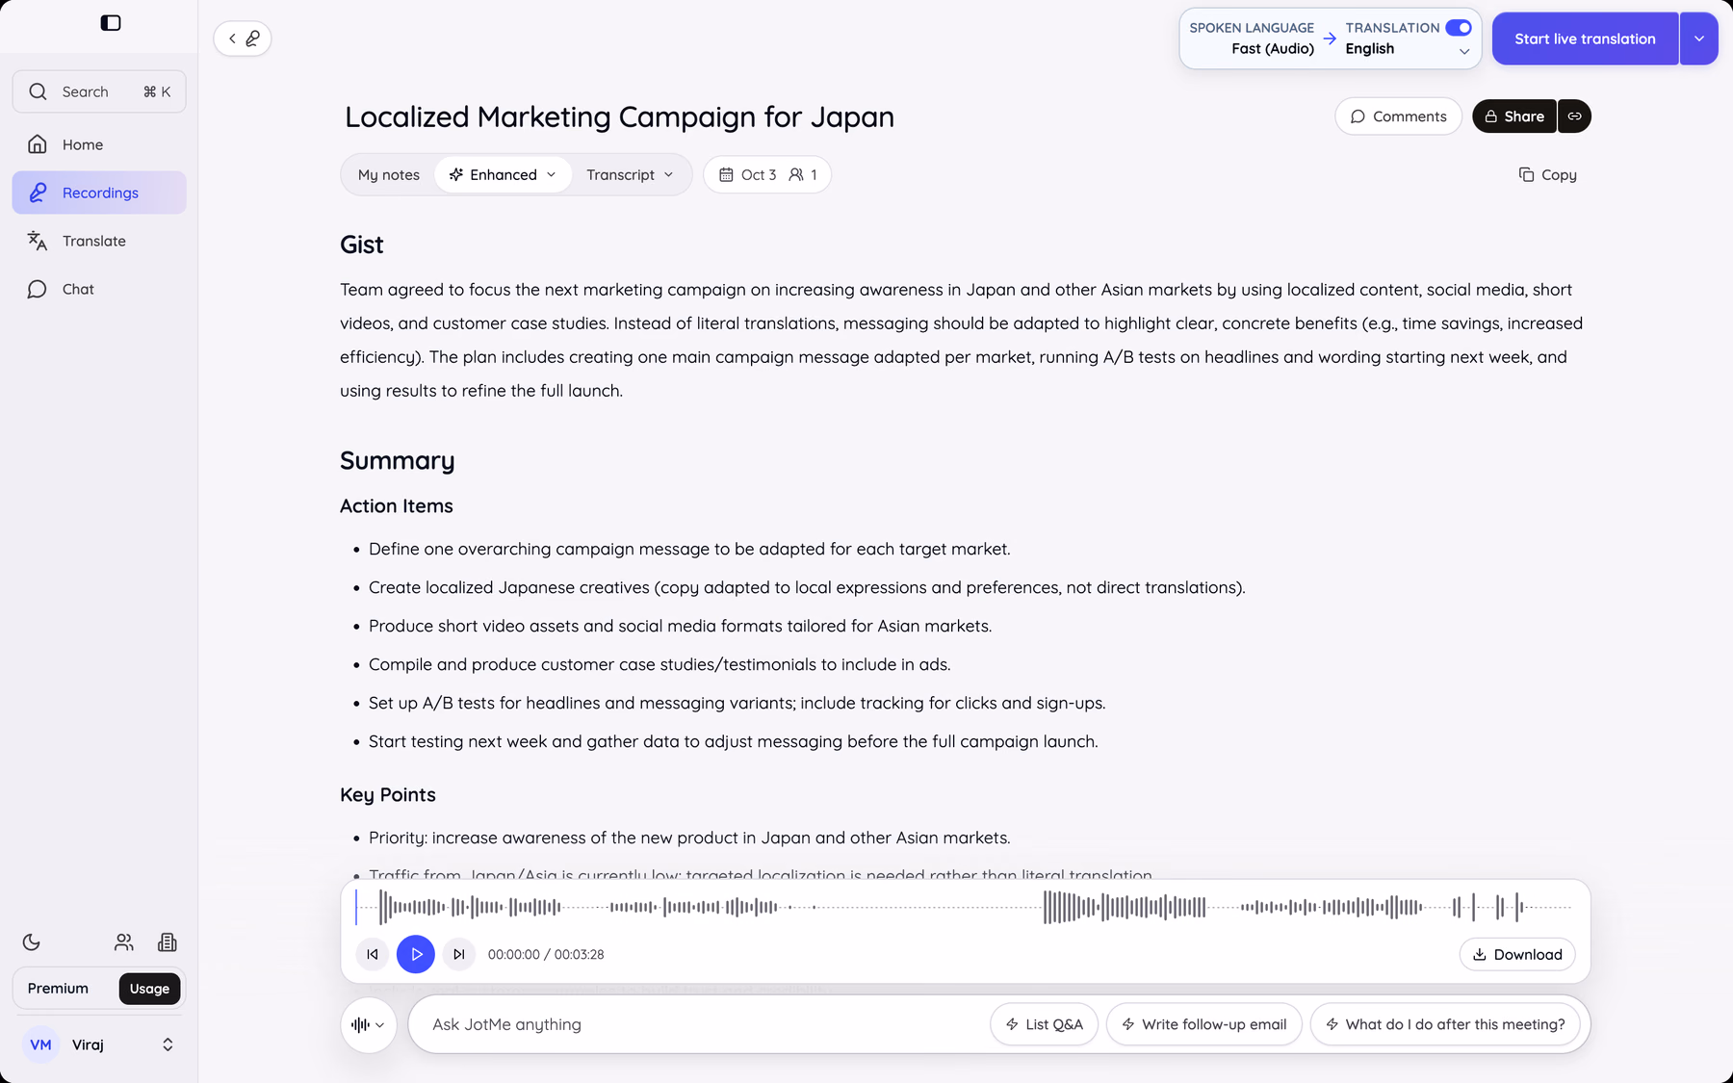Seek within the audio waveform
This screenshot has height=1083, width=1733.
click(964, 907)
